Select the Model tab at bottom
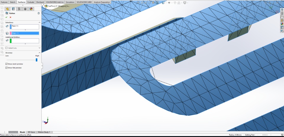 click(22, 132)
